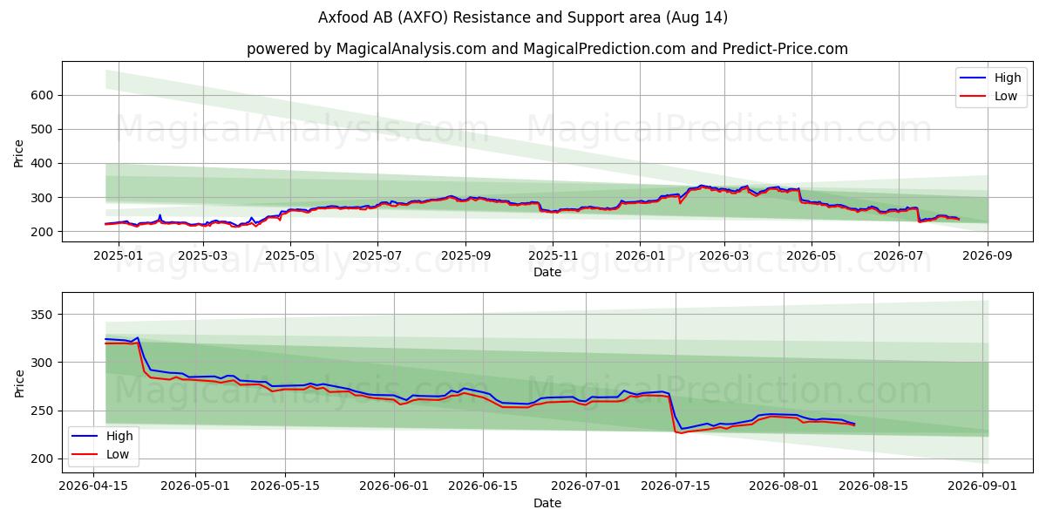Click the '2025-01' tick label on the upper chart
The height and width of the screenshot is (523, 1046).
click(118, 256)
